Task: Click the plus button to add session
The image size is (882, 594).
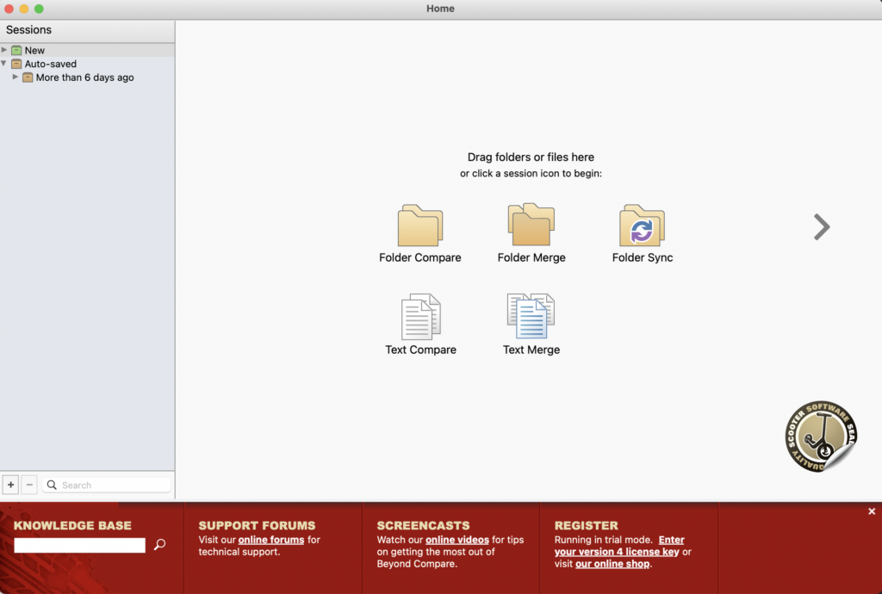Action: pos(11,485)
